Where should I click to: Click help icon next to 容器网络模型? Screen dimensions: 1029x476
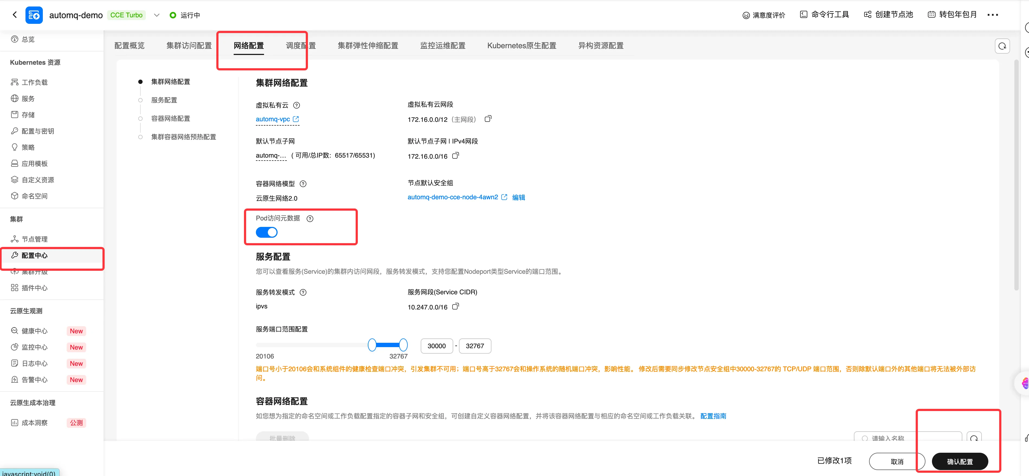point(303,184)
